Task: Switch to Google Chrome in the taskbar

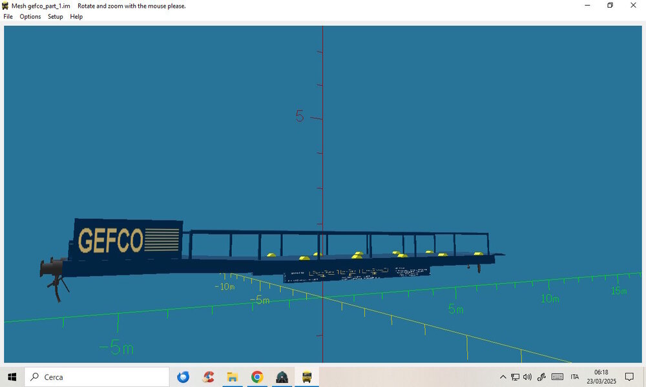Action: [x=258, y=377]
